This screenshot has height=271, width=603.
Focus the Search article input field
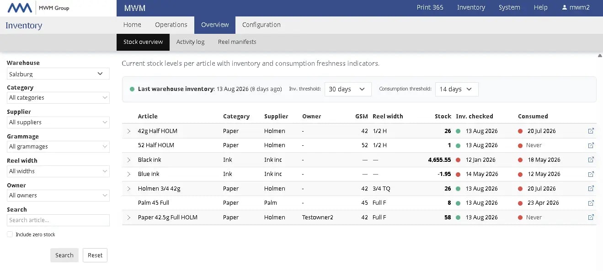pyautogui.click(x=58, y=220)
